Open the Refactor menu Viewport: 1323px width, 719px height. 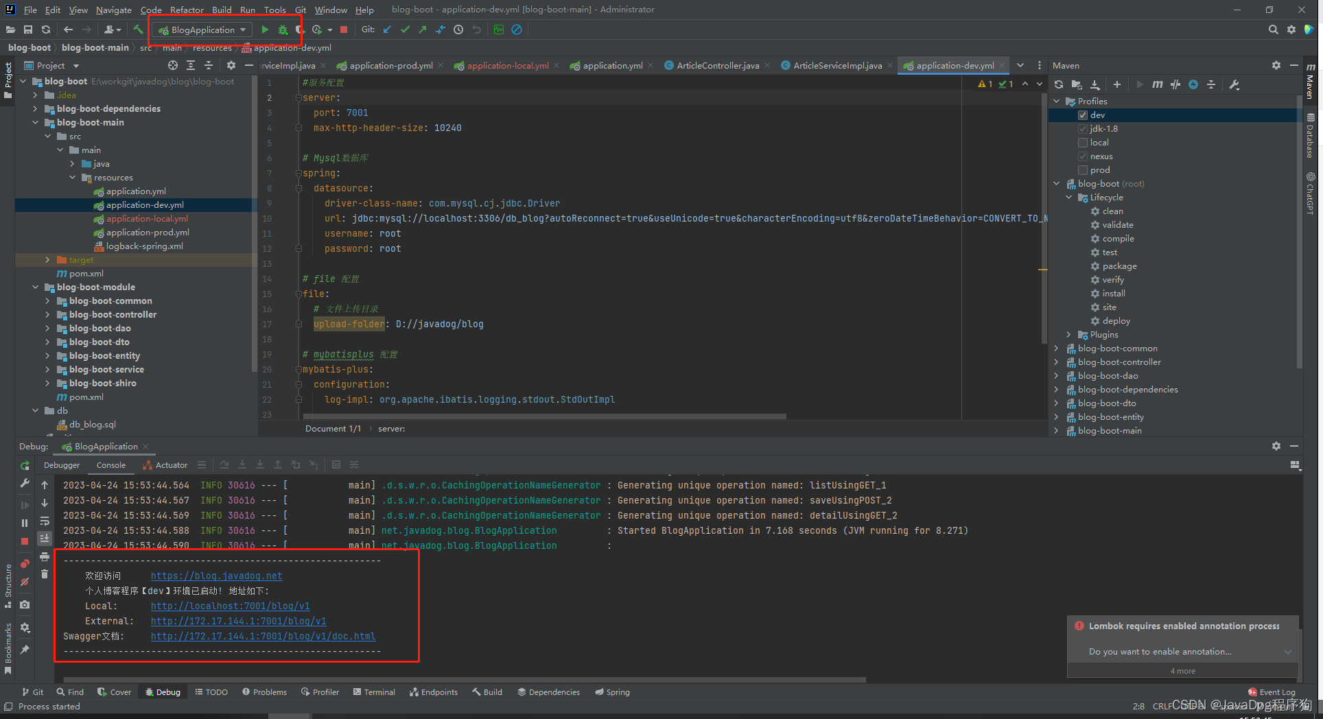pos(187,10)
